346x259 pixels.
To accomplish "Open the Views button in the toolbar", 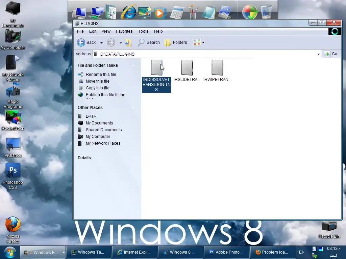I will tap(197, 42).
